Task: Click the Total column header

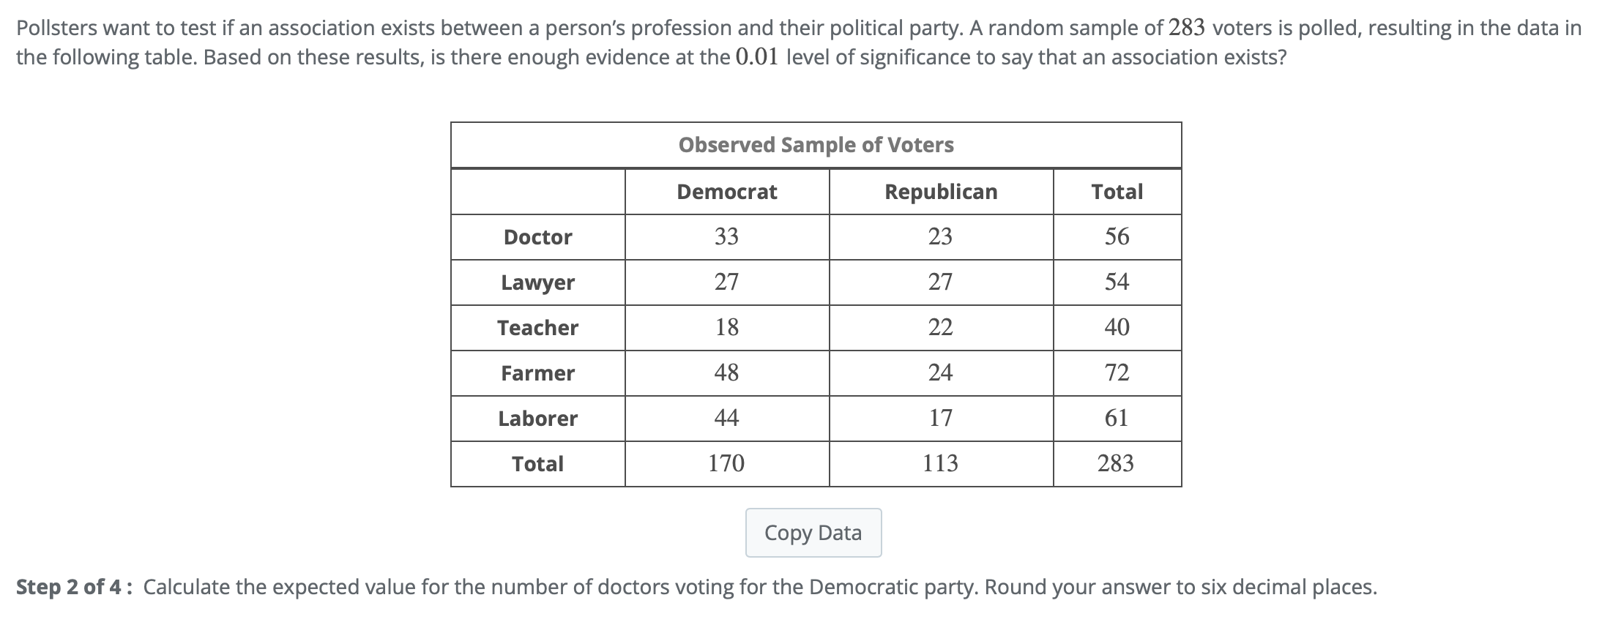Action: 1117,192
